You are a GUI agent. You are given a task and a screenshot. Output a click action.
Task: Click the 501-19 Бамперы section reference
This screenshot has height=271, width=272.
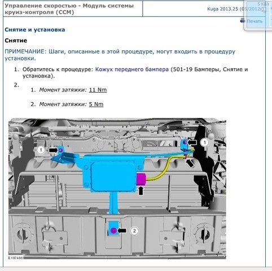point(196,69)
